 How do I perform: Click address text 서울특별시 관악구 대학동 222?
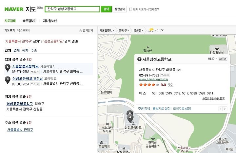160,70
